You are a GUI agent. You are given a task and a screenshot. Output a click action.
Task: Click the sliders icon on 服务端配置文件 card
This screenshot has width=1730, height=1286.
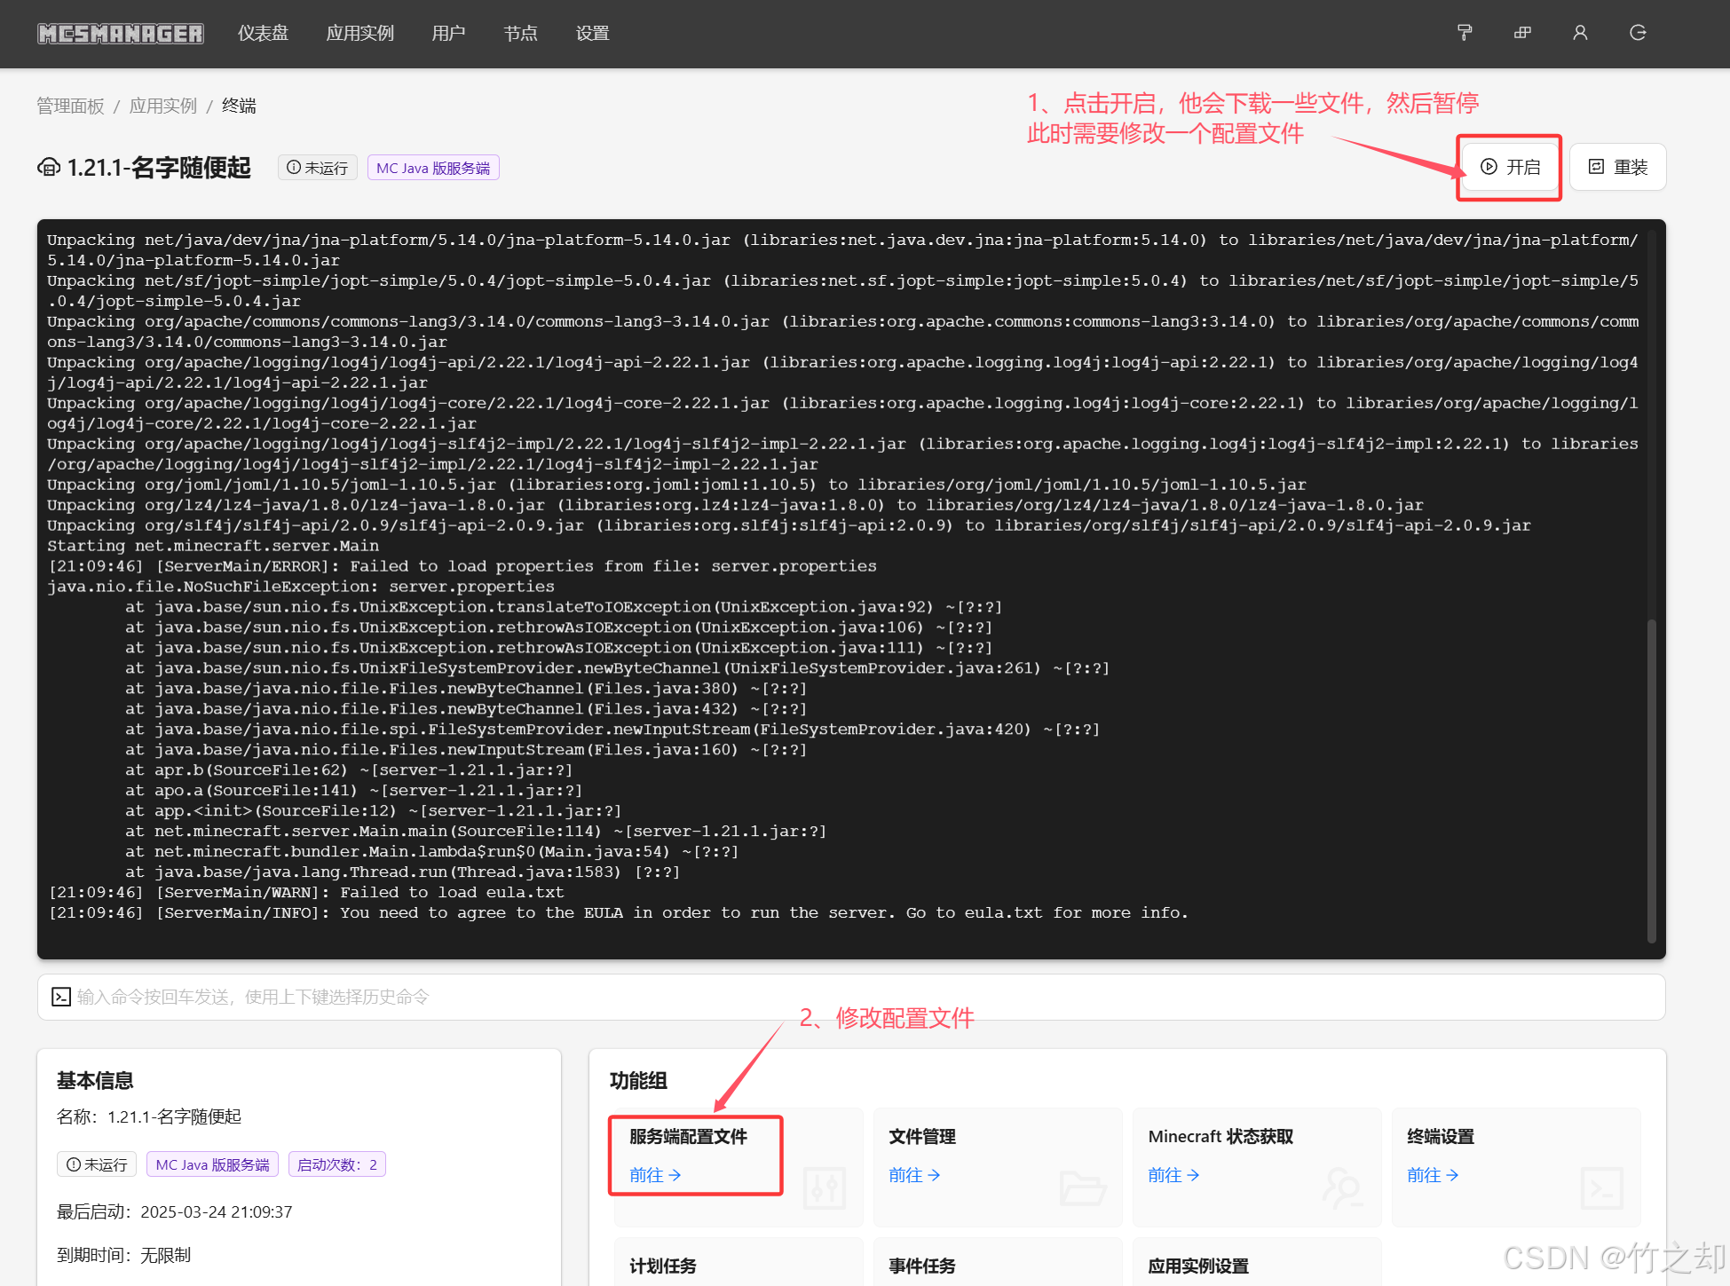825,1188
